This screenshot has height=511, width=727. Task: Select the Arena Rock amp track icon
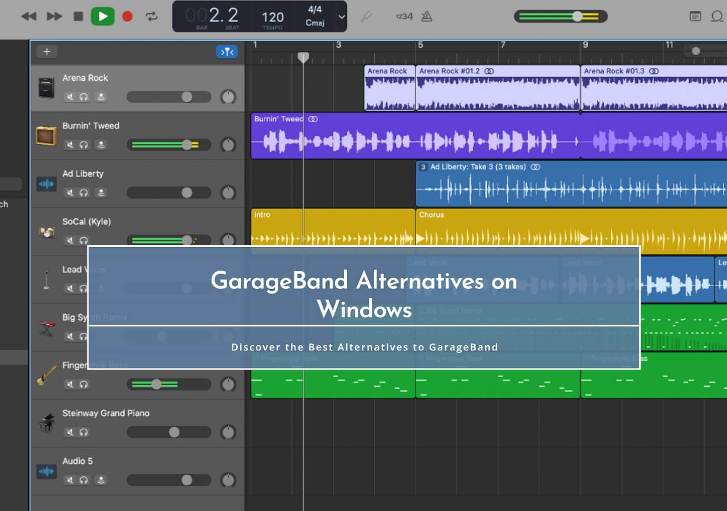46,87
